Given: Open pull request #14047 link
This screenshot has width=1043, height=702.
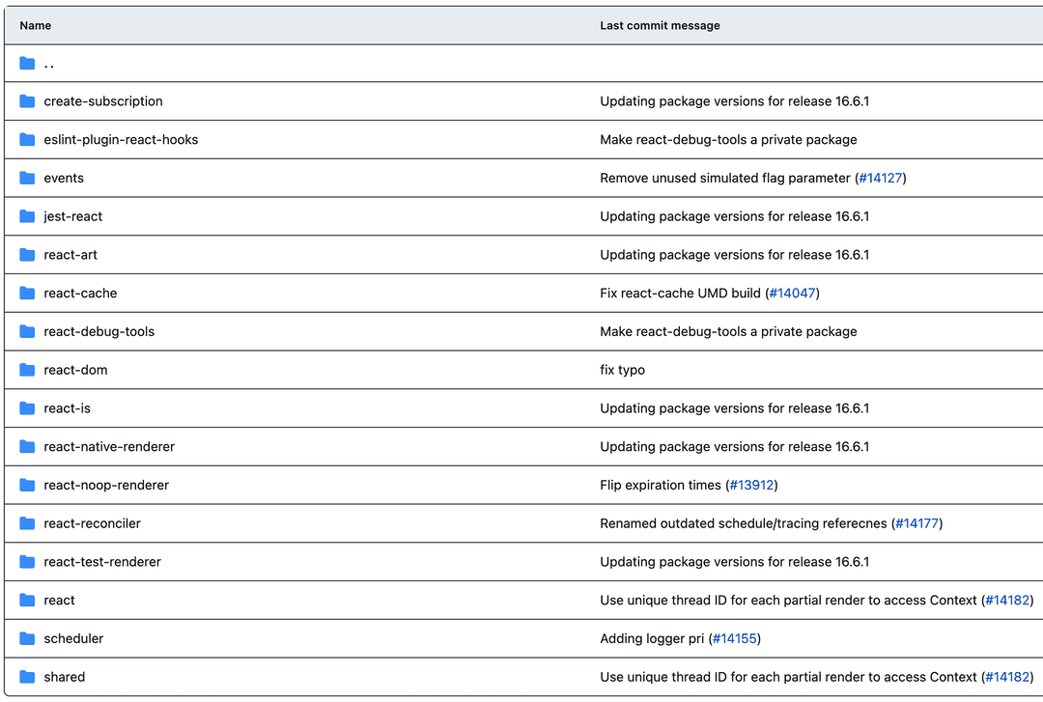Looking at the screenshot, I should point(792,293).
